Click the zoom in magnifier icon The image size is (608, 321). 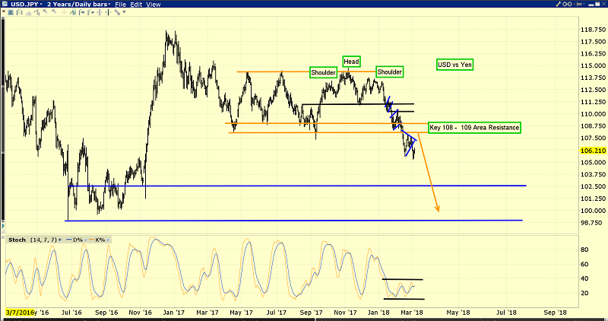pyautogui.click(x=45, y=11)
